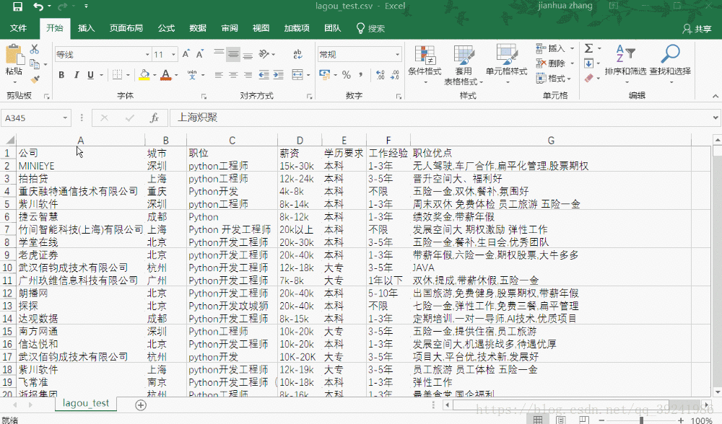This screenshot has width=722, height=424.
Task: Open the font name dropdown
Action: pyautogui.click(x=147, y=55)
